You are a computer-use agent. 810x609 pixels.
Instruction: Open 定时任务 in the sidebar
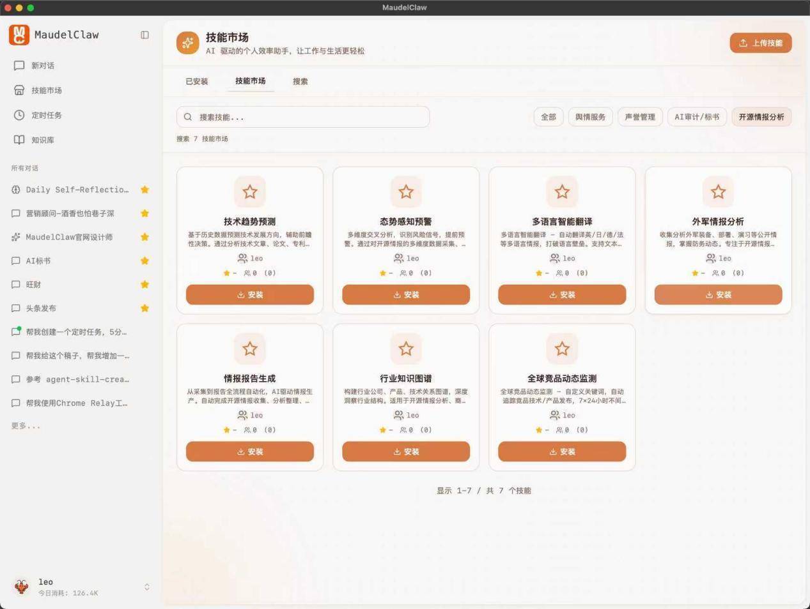point(46,116)
